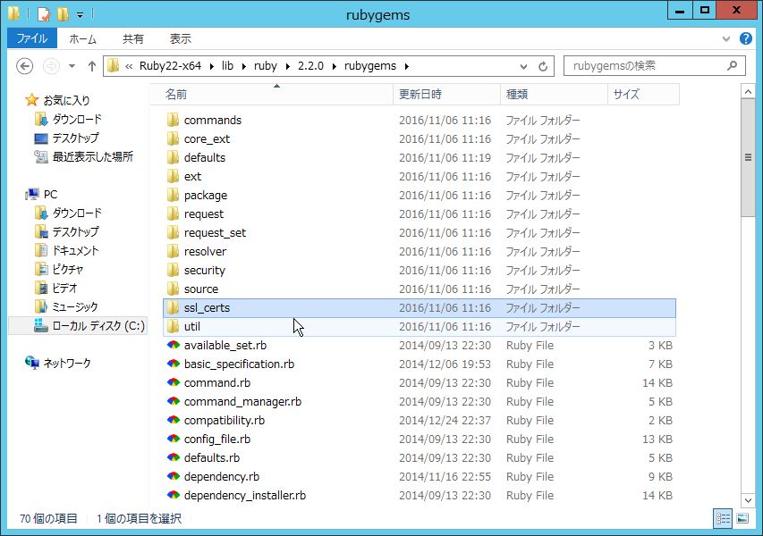Select the core_ext folder icon

click(173, 139)
